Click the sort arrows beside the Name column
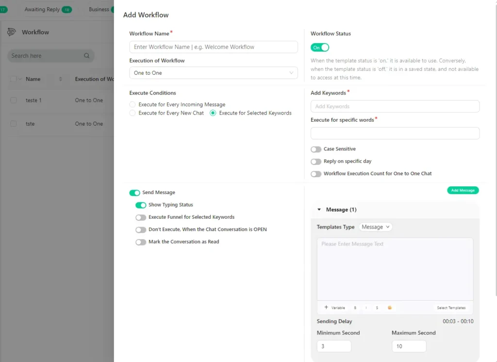Viewport: 497px width, 362px height. 61,79
